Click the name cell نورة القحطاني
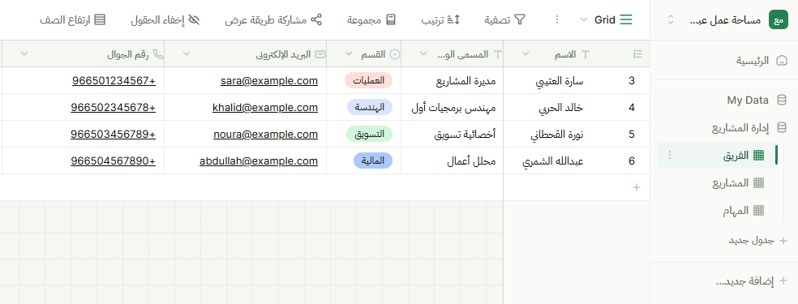This screenshot has height=304, width=798. [x=557, y=135]
